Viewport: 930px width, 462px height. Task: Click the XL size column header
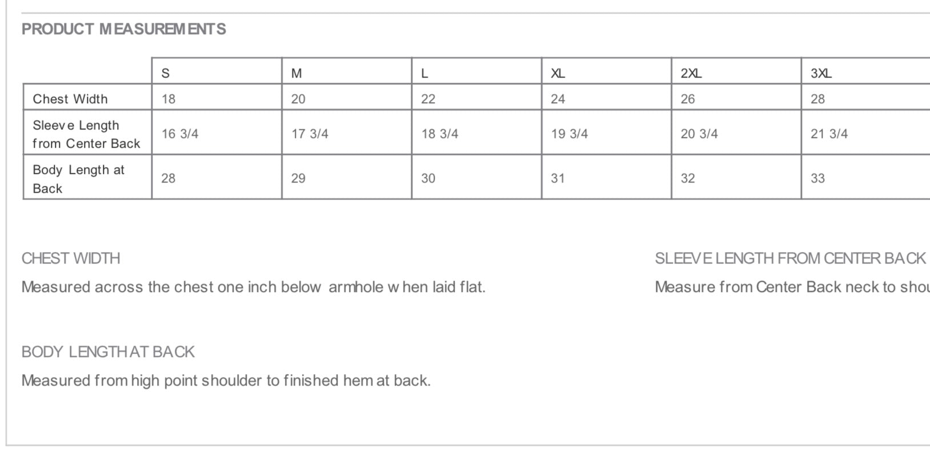(x=558, y=73)
